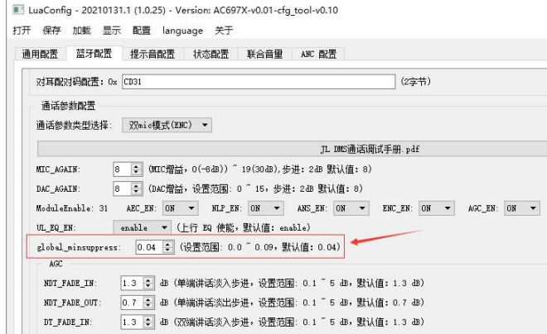Click the MIC_AGAIN range description text

pos(260,169)
